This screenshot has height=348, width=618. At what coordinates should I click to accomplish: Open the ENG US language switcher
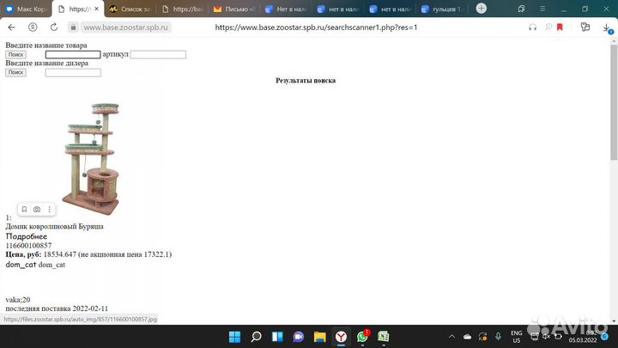point(516,337)
